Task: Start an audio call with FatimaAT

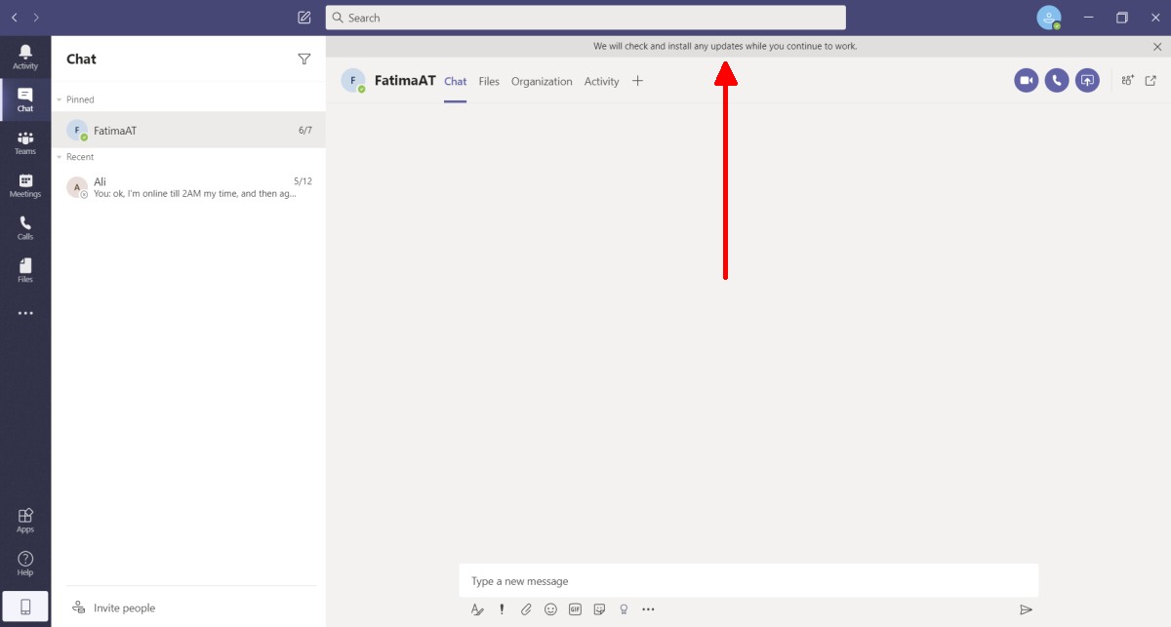Action: (1057, 81)
